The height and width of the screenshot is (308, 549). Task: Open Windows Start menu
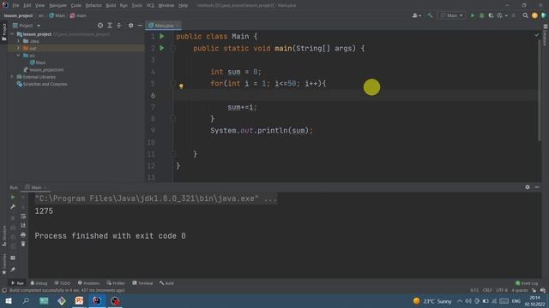coord(8,300)
